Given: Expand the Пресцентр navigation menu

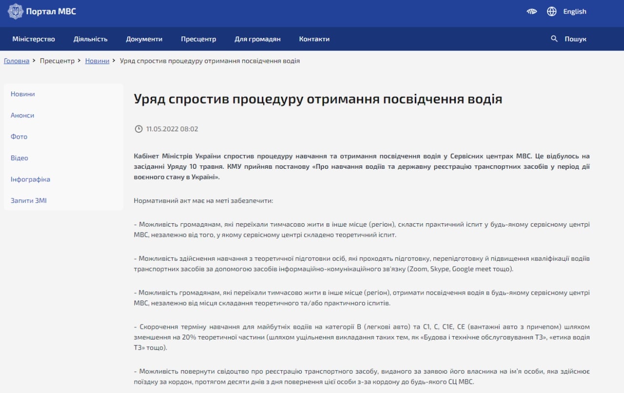Looking at the screenshot, I should coord(198,39).
